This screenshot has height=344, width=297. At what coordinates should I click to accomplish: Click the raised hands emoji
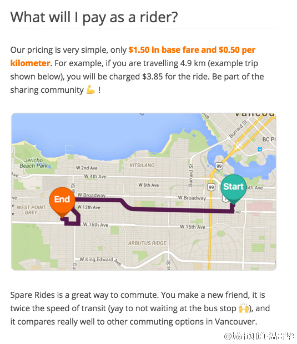pos(244,308)
